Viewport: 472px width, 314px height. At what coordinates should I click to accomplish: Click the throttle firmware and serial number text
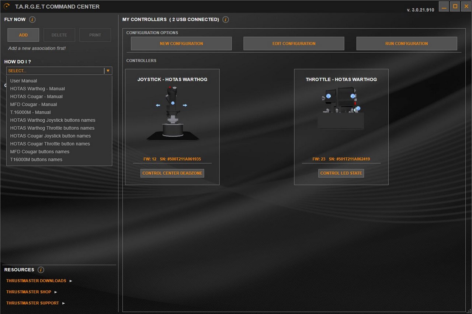[x=341, y=159]
